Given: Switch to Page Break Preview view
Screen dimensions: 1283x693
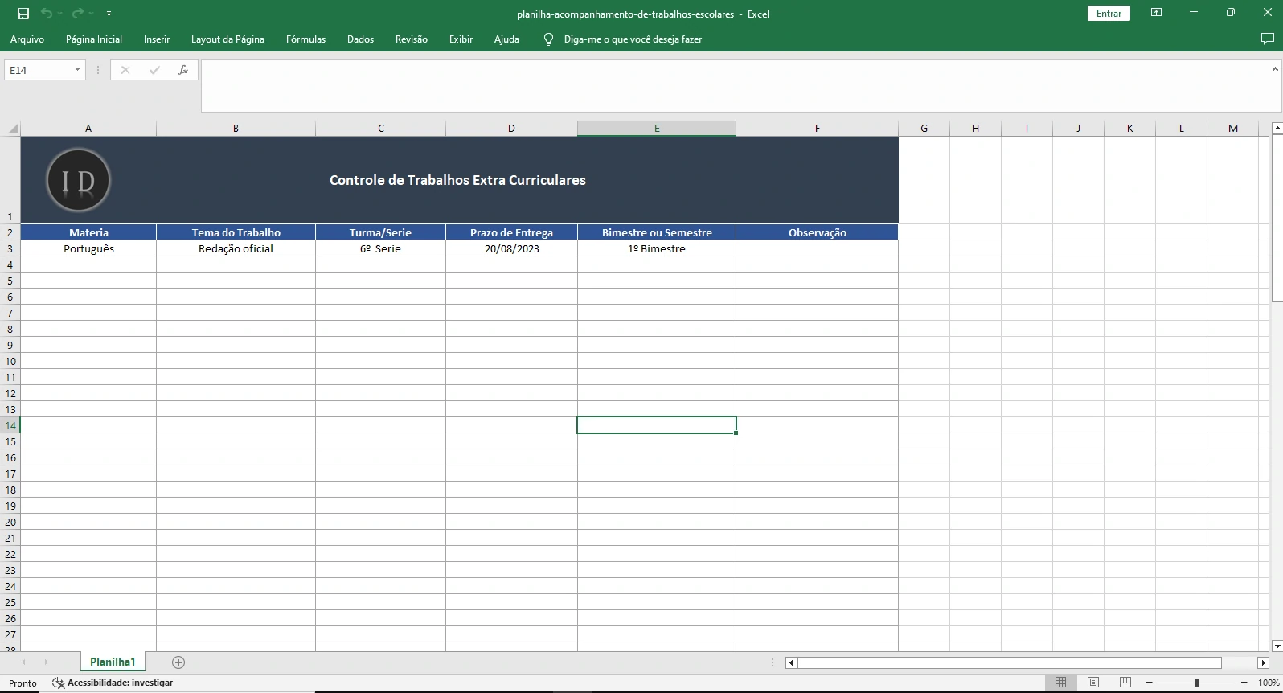Looking at the screenshot, I should [x=1125, y=683].
